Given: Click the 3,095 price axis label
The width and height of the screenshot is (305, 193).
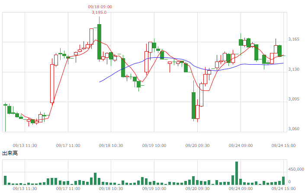Looking at the screenshot, I should (294, 99).
